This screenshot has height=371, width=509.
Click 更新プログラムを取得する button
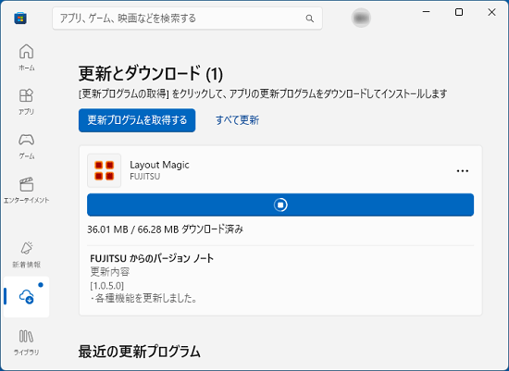click(x=137, y=120)
